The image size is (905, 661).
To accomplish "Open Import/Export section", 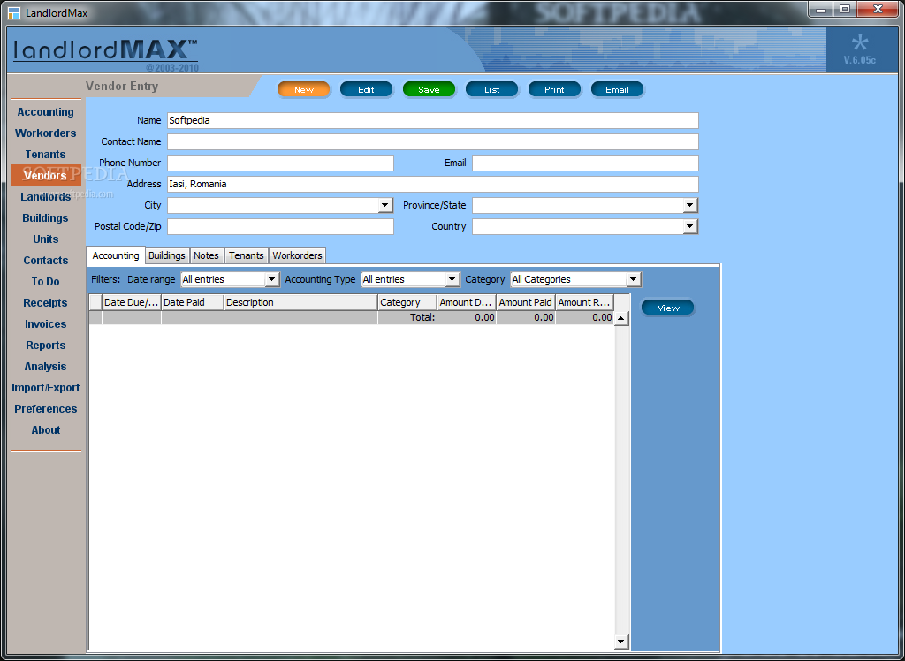I will click(46, 388).
